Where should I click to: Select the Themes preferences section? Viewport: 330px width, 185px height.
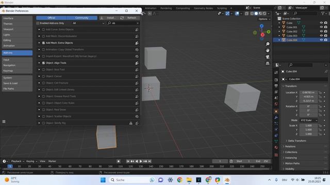click(17, 24)
